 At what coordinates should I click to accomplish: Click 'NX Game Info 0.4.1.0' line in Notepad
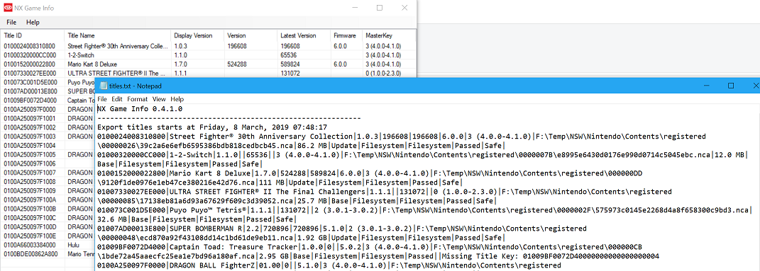[140, 109]
